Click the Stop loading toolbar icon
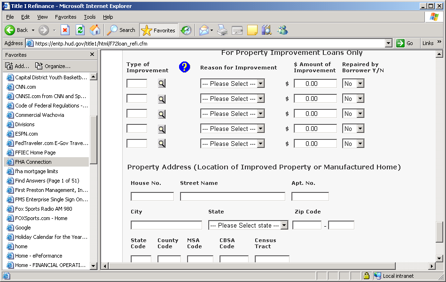Viewport: 446px width, 282px height. [x=65, y=30]
